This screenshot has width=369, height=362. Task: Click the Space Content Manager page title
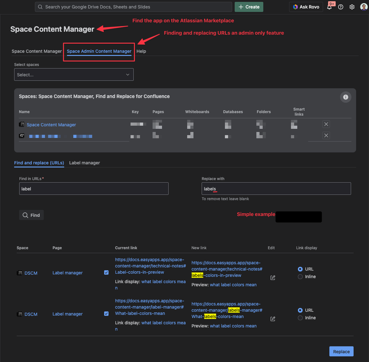point(52,29)
